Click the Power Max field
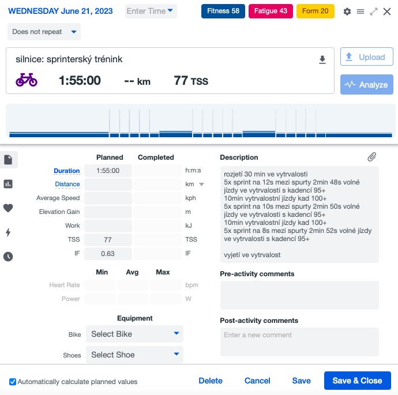The width and height of the screenshot is (398, 395). pos(166,299)
